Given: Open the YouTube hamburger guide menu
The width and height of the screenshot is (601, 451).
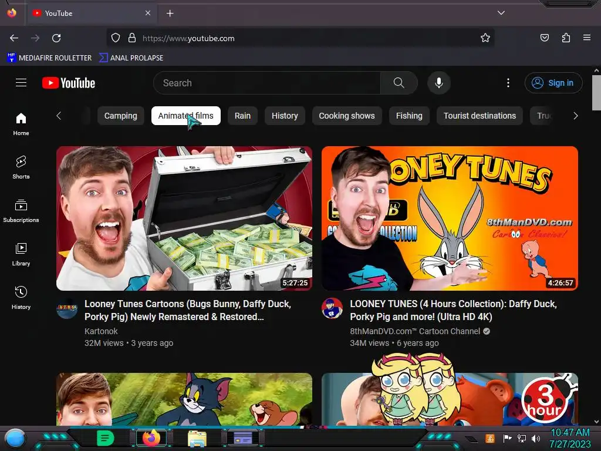Looking at the screenshot, I should [x=21, y=82].
